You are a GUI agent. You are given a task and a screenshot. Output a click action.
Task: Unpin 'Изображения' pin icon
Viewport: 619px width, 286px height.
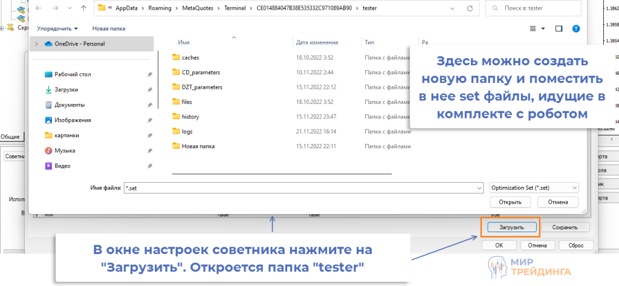tap(150, 120)
